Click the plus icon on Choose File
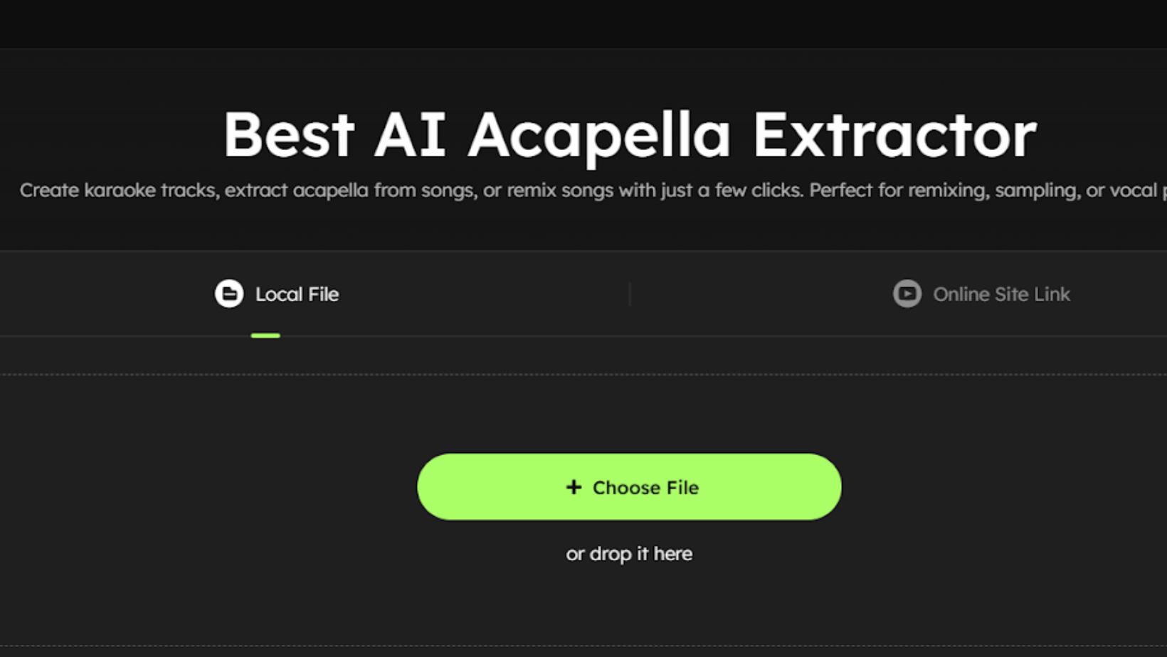1167x657 pixels. [x=574, y=487]
